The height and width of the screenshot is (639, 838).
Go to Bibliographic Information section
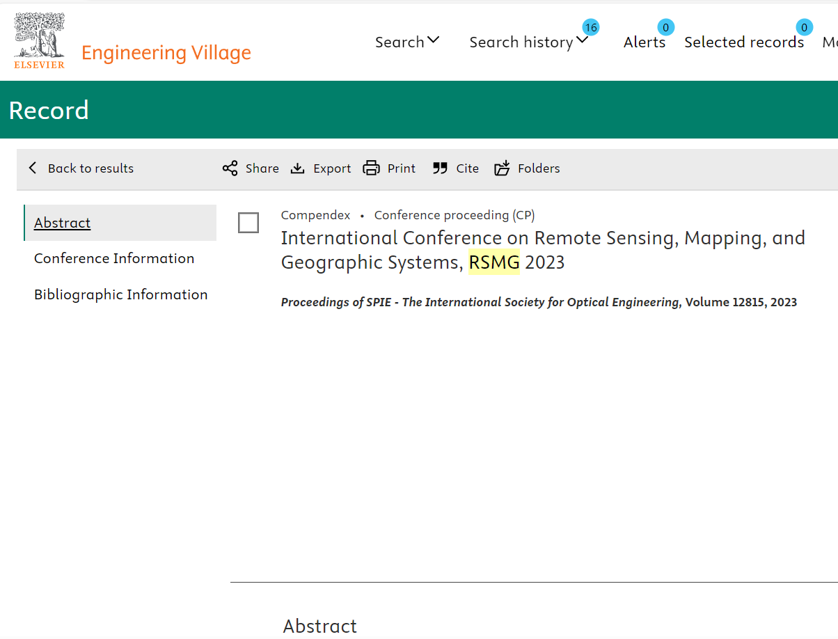click(121, 294)
